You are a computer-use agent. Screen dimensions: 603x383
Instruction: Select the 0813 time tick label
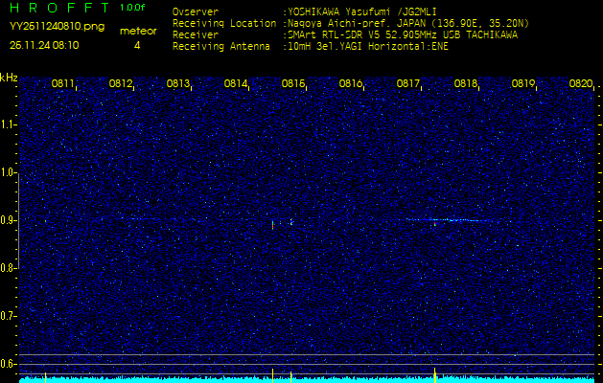178,84
